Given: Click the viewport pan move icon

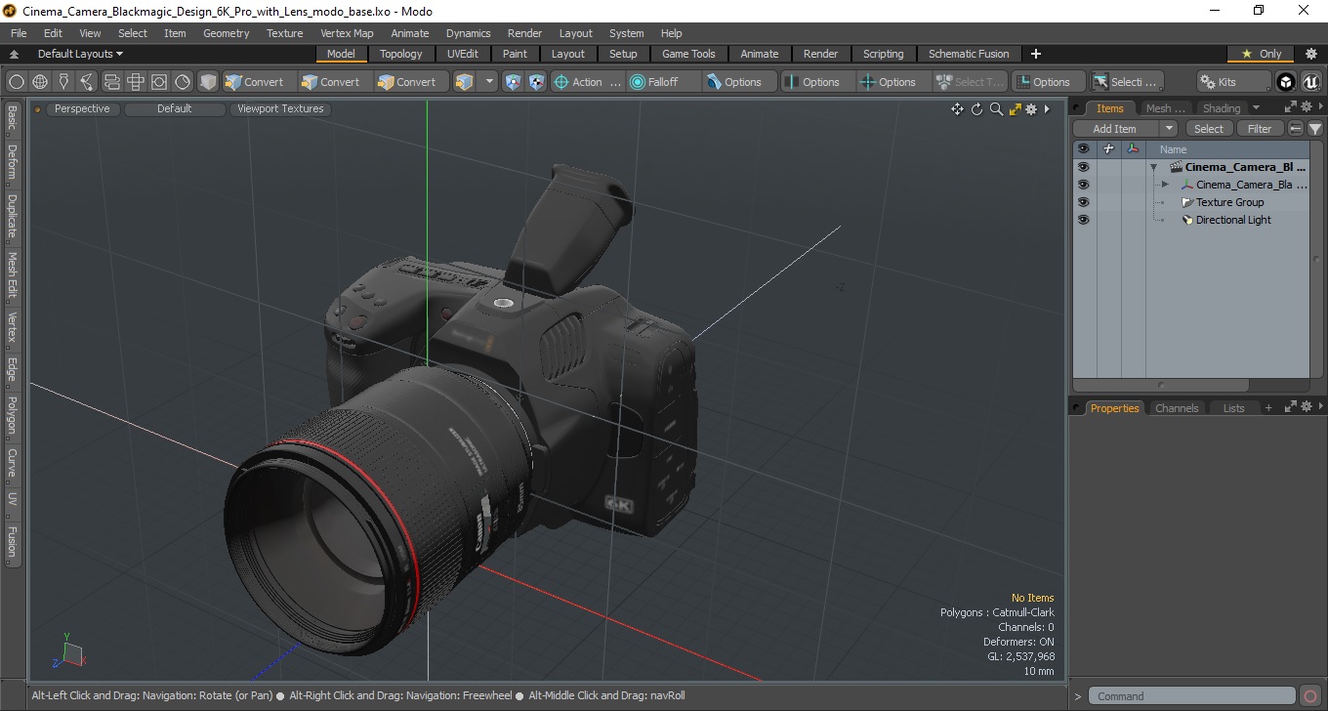Looking at the screenshot, I should pyautogui.click(x=957, y=109).
